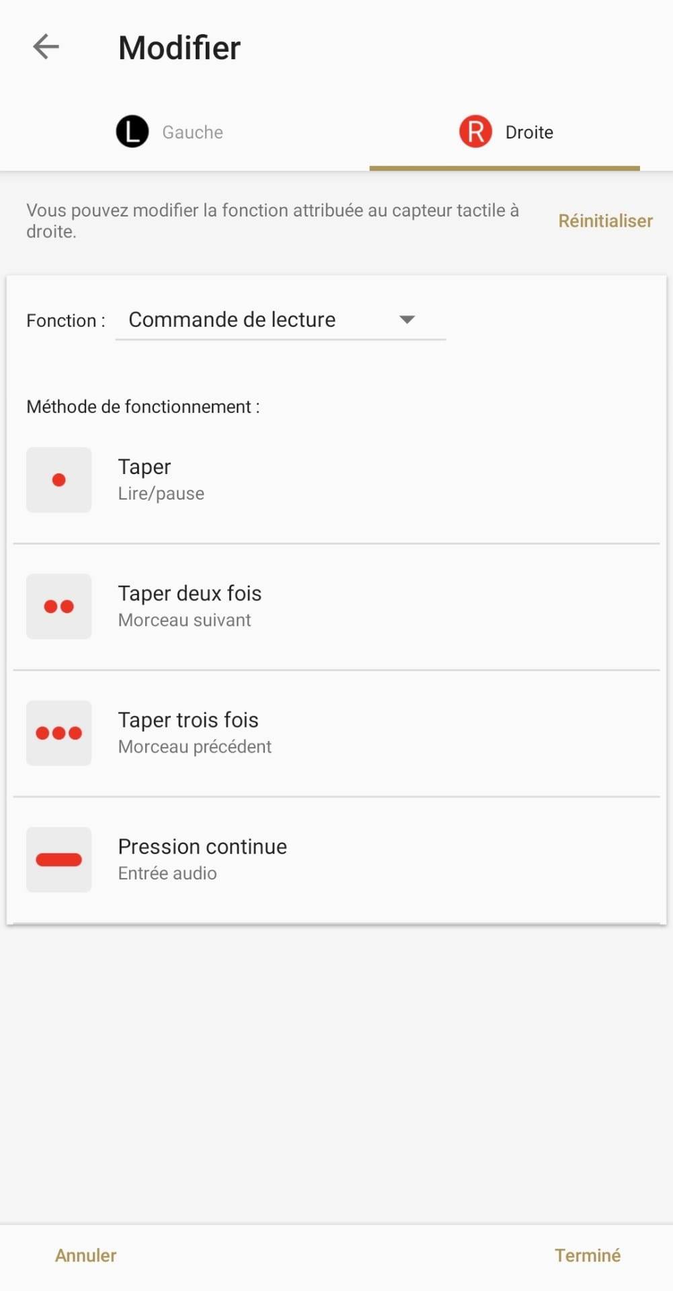Tap the triple red dot icon
Image resolution: width=673 pixels, height=1291 pixels.
click(59, 733)
